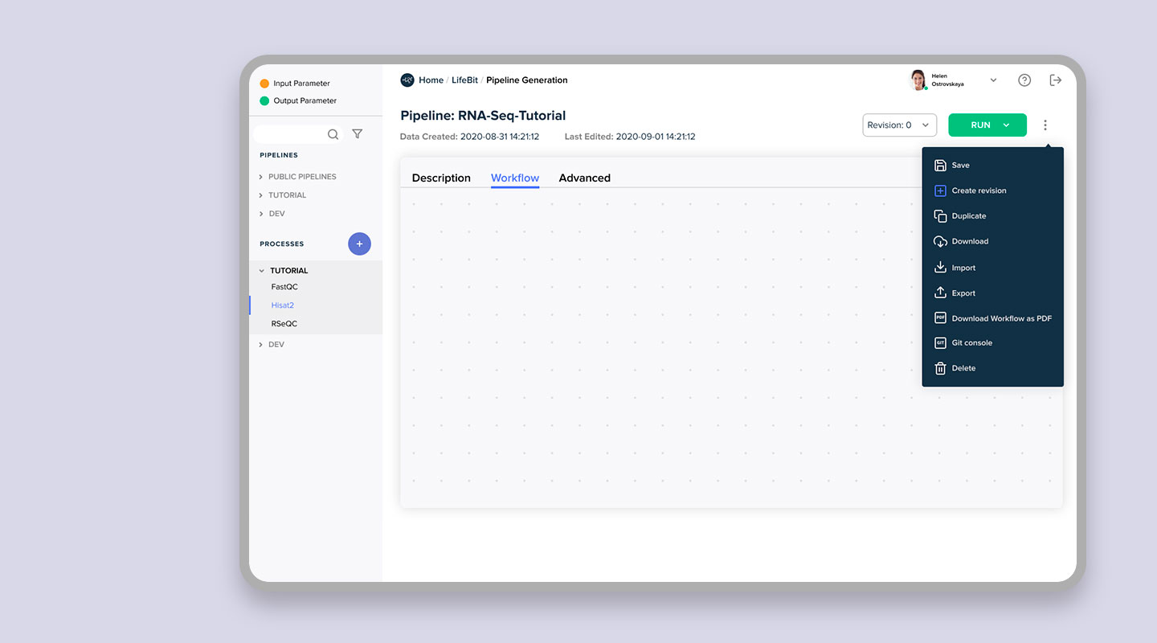
Task: Add a new process with plus button
Action: [x=359, y=244]
